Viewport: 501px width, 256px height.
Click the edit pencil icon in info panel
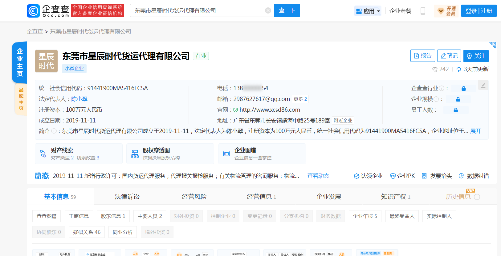click(x=483, y=85)
